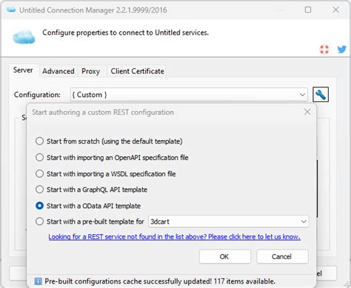
Task: Open the REST service not found link
Action: [174, 237]
